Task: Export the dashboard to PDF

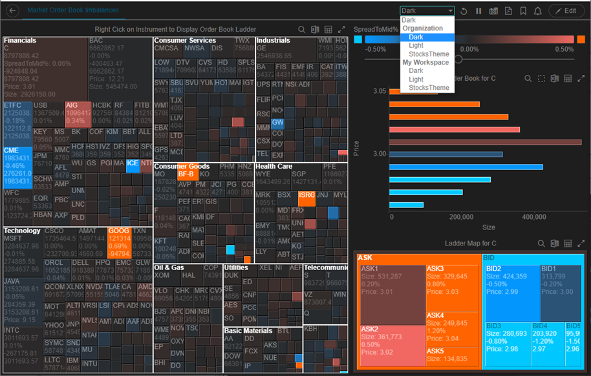Action: click(x=508, y=11)
